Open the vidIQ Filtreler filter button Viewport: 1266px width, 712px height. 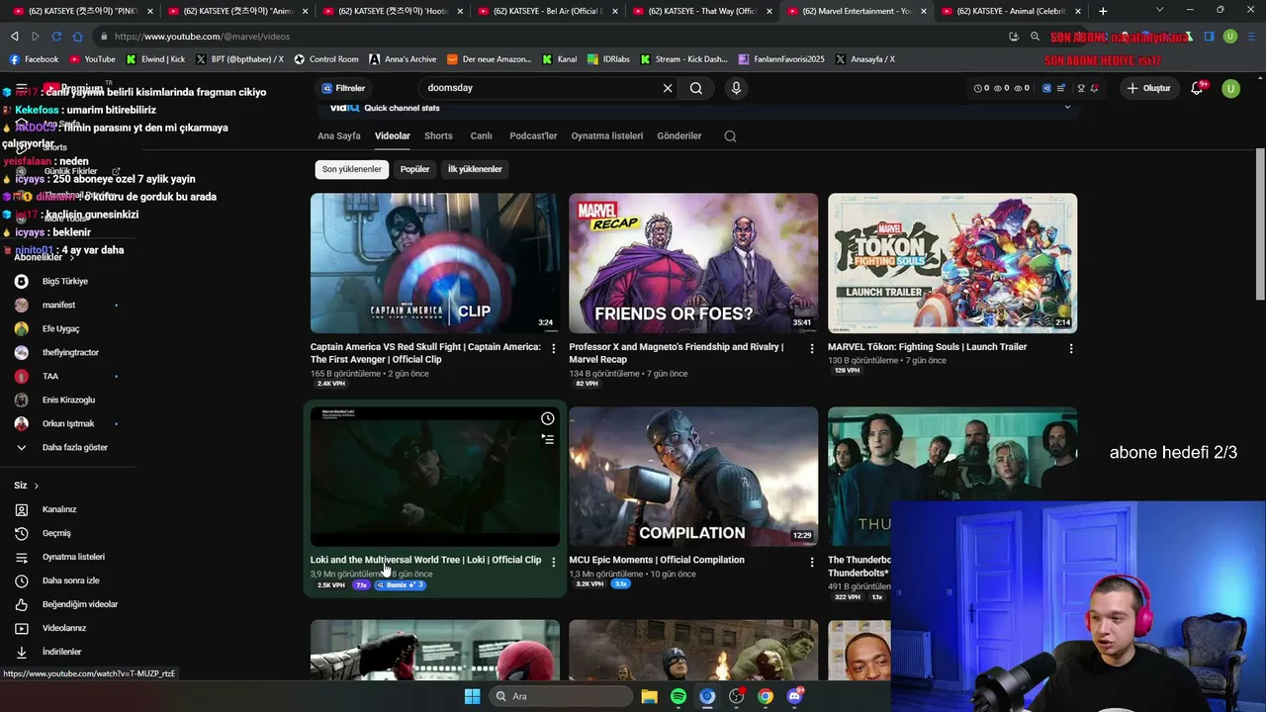pos(344,88)
